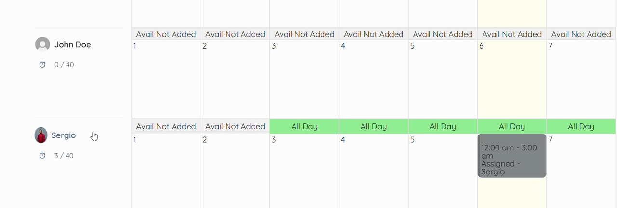Image resolution: width=617 pixels, height=208 pixels.
Task: Select Sergio's empty day 7 cell
Action: pos(581,171)
